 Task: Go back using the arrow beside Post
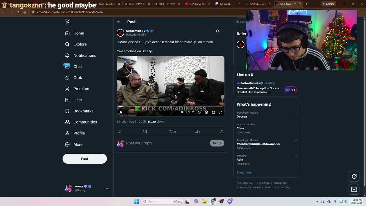pos(119,22)
